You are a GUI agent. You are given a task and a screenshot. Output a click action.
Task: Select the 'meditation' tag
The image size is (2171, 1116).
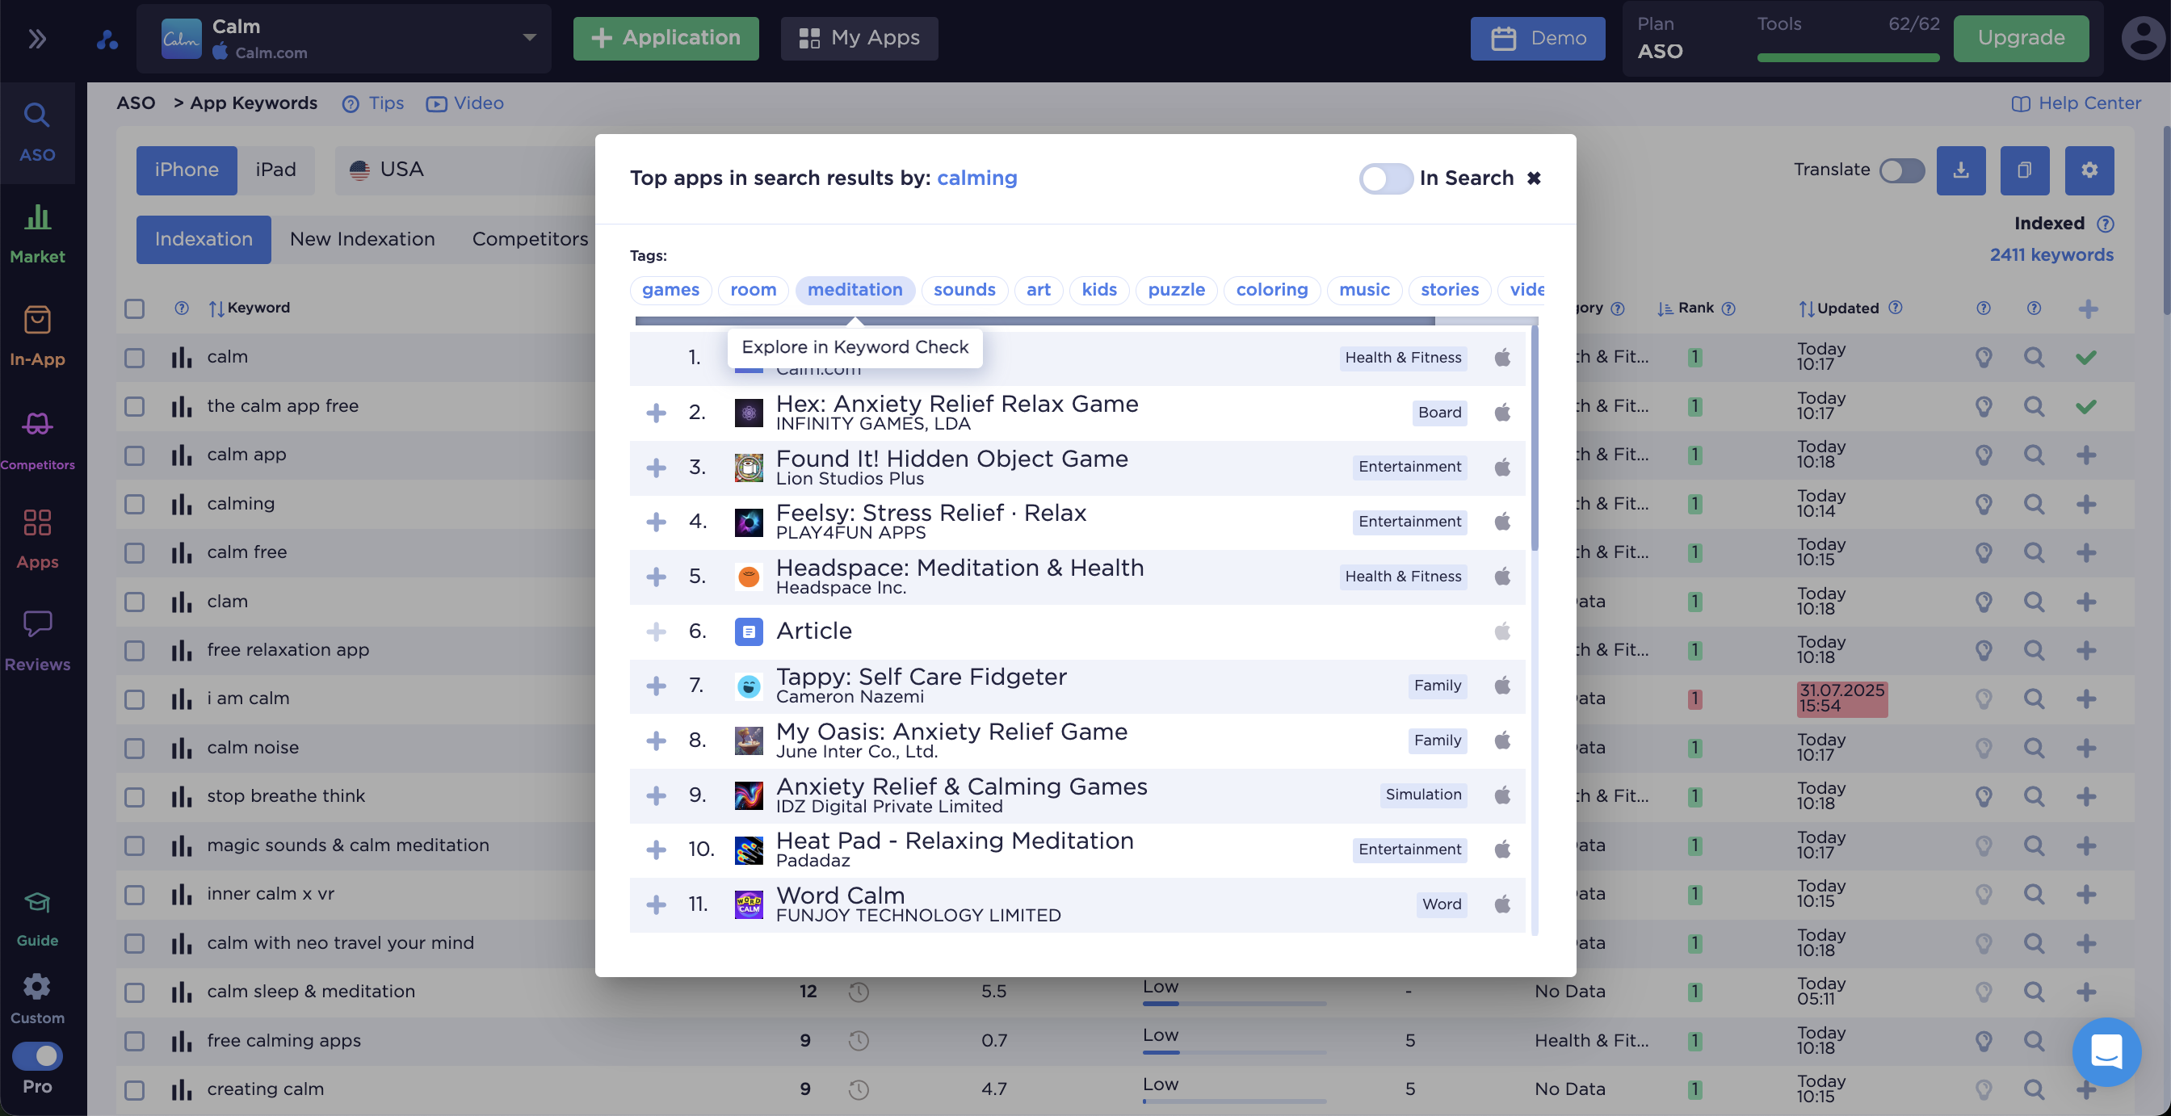[855, 290]
